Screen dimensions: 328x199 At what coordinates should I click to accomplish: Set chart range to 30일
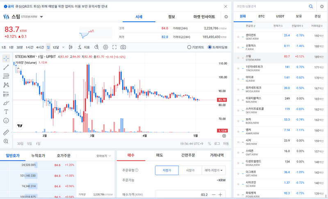click(x=20, y=144)
